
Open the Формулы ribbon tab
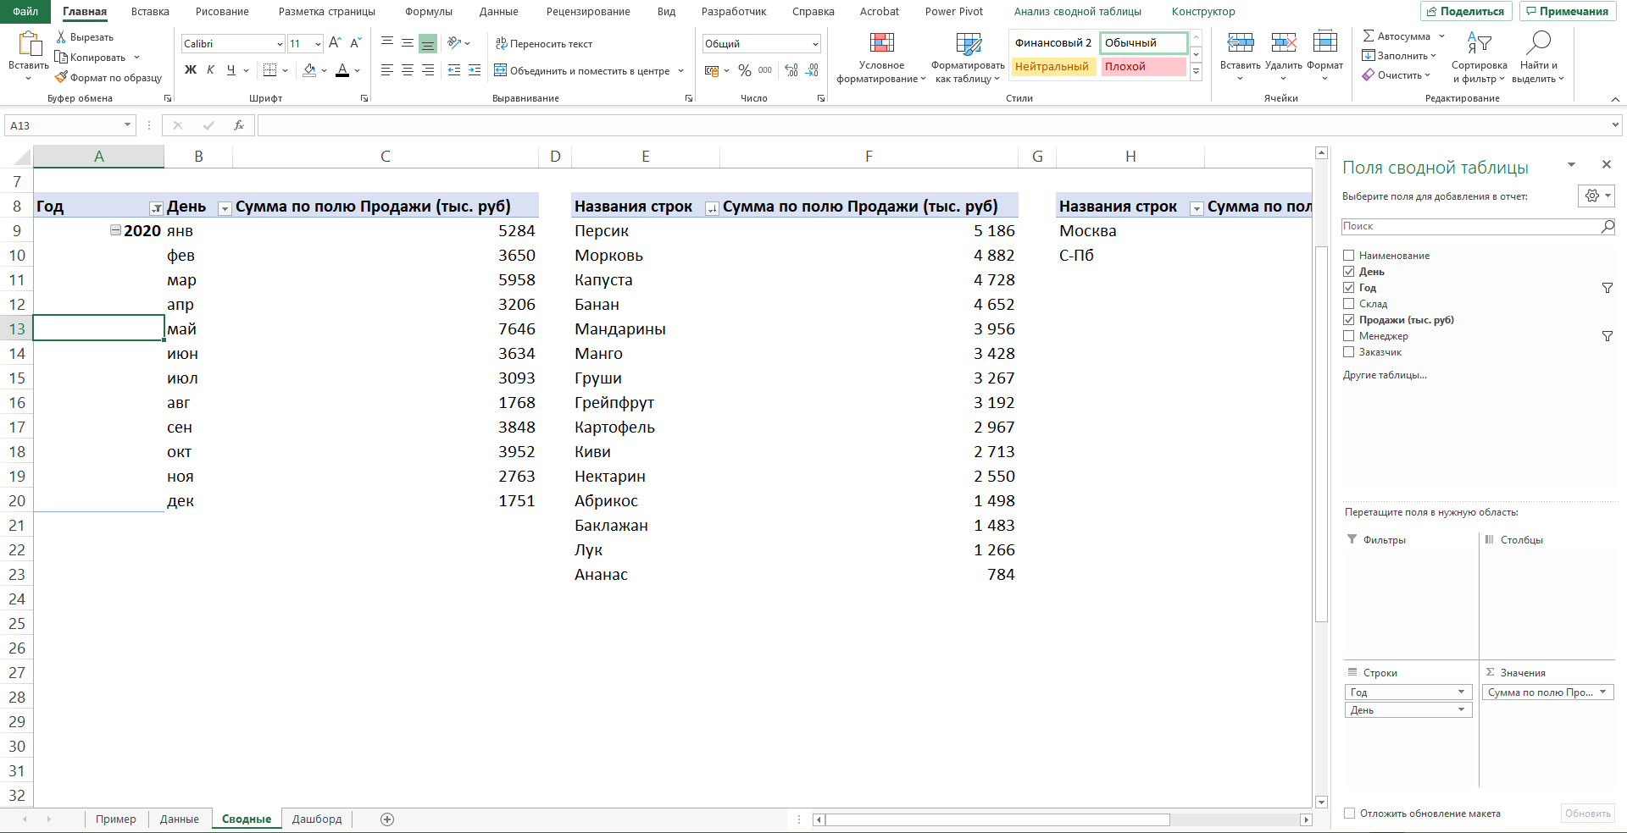coord(428,12)
